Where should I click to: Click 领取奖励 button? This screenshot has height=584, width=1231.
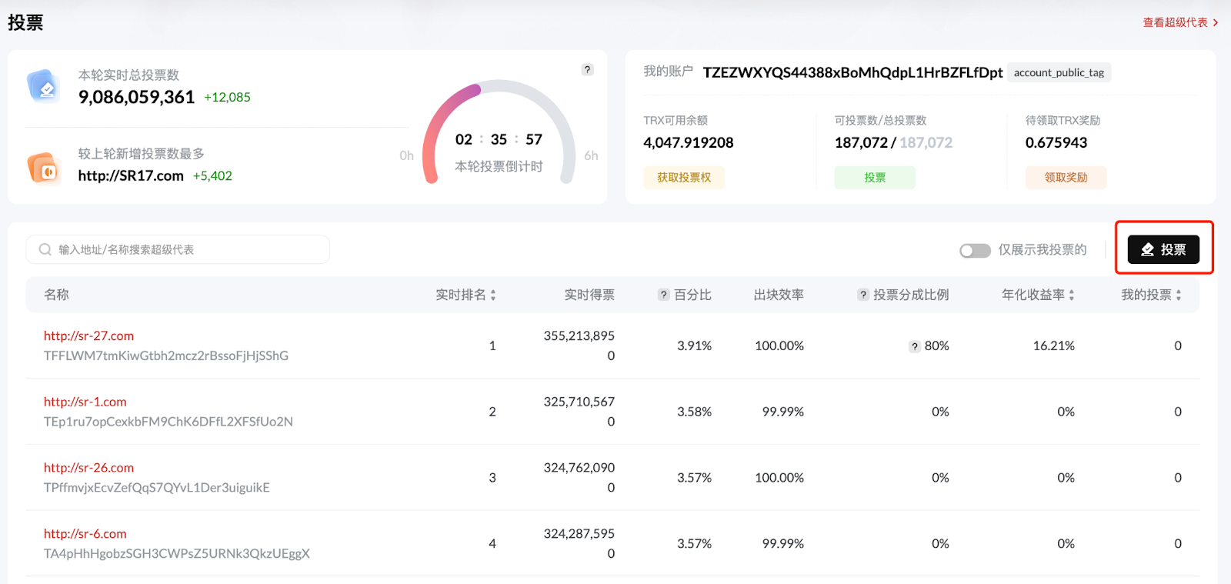(1066, 177)
